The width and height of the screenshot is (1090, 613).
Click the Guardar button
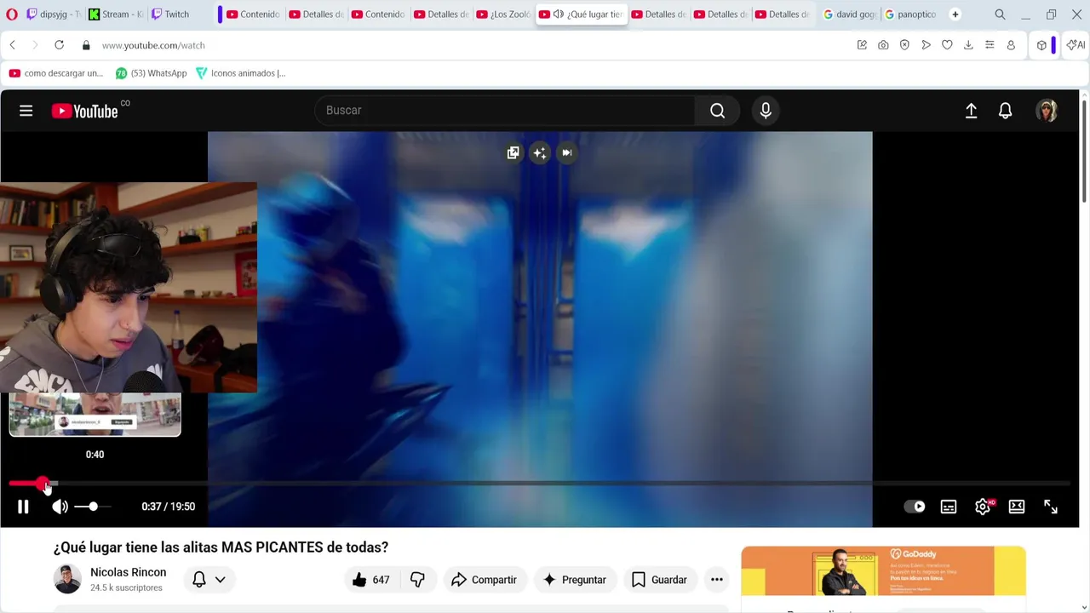[x=659, y=580]
